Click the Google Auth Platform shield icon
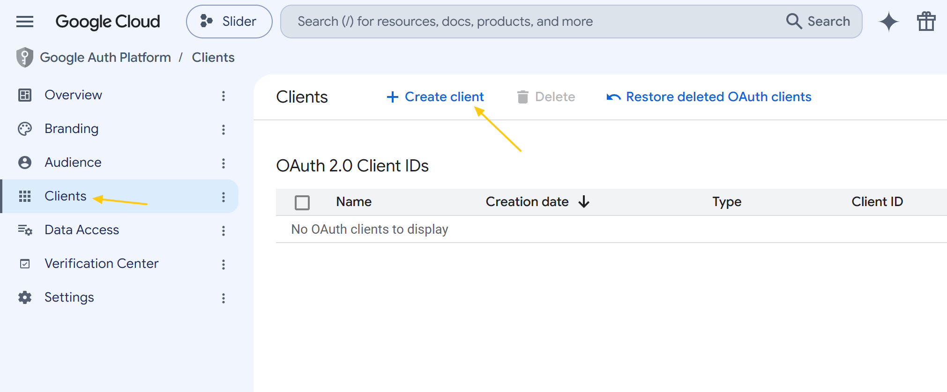The width and height of the screenshot is (947, 392). (25, 58)
